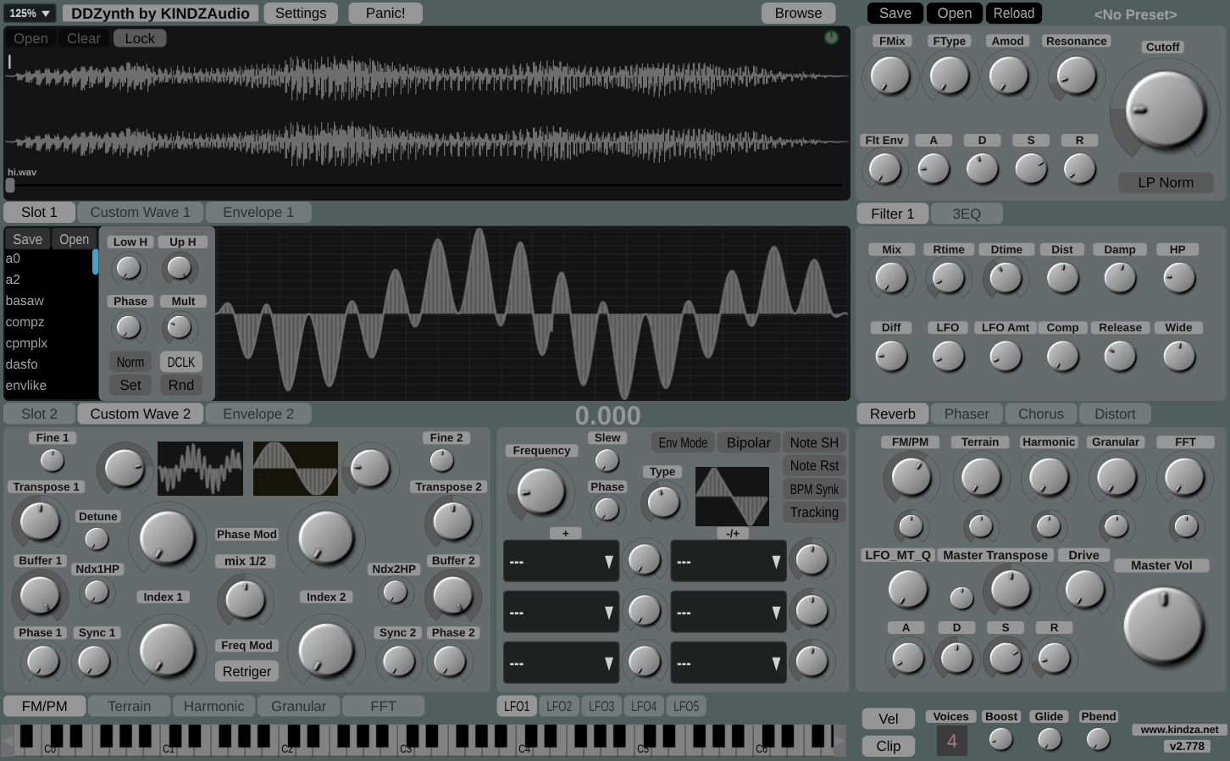Open the Chorus effect tab
The width and height of the screenshot is (1230, 761).
point(1041,414)
